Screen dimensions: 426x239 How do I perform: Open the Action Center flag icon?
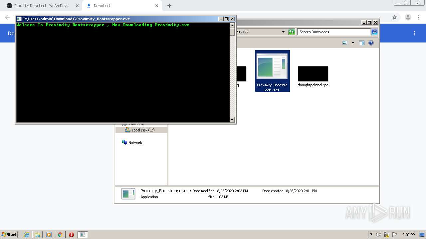pyautogui.click(x=394, y=235)
